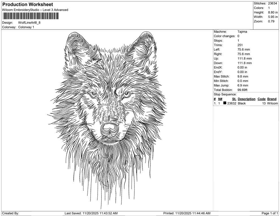Click the Description column header
The height and width of the screenshot is (216, 280).
pos(246,99)
